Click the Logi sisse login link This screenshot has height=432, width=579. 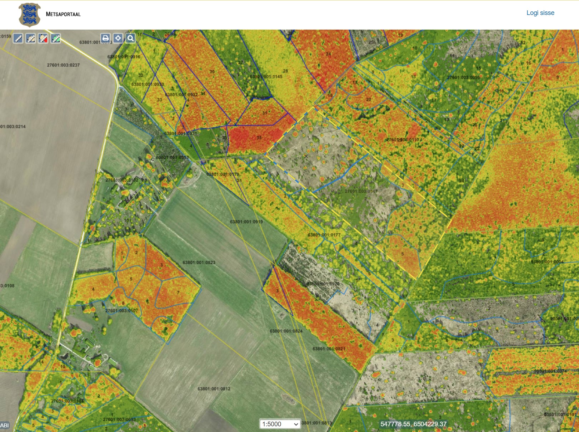click(540, 13)
